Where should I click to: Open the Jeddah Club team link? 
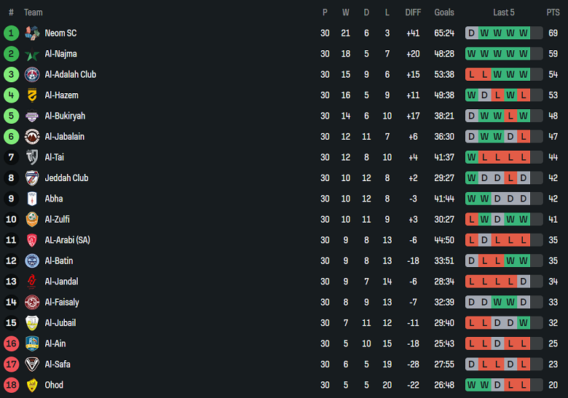pyautogui.click(x=66, y=178)
